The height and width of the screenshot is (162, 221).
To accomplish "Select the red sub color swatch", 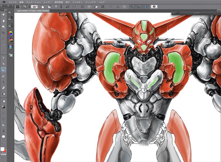I will (x=5, y=151).
